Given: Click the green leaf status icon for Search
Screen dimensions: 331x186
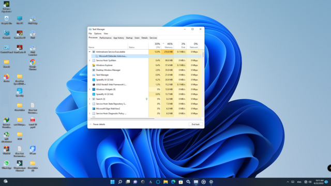Looking at the screenshot, I should click(146, 99).
